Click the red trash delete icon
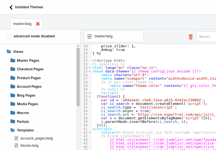 point(191,37)
